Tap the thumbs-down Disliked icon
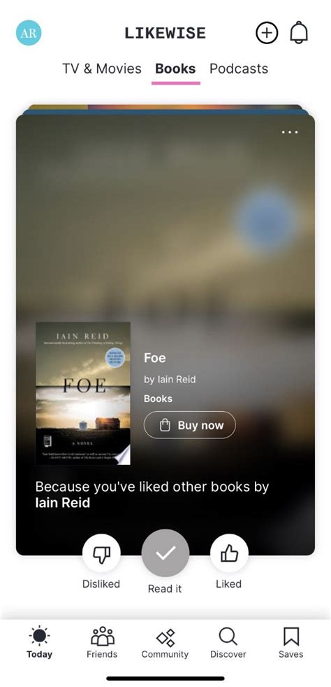This screenshot has width=331, height=687. coord(101,553)
